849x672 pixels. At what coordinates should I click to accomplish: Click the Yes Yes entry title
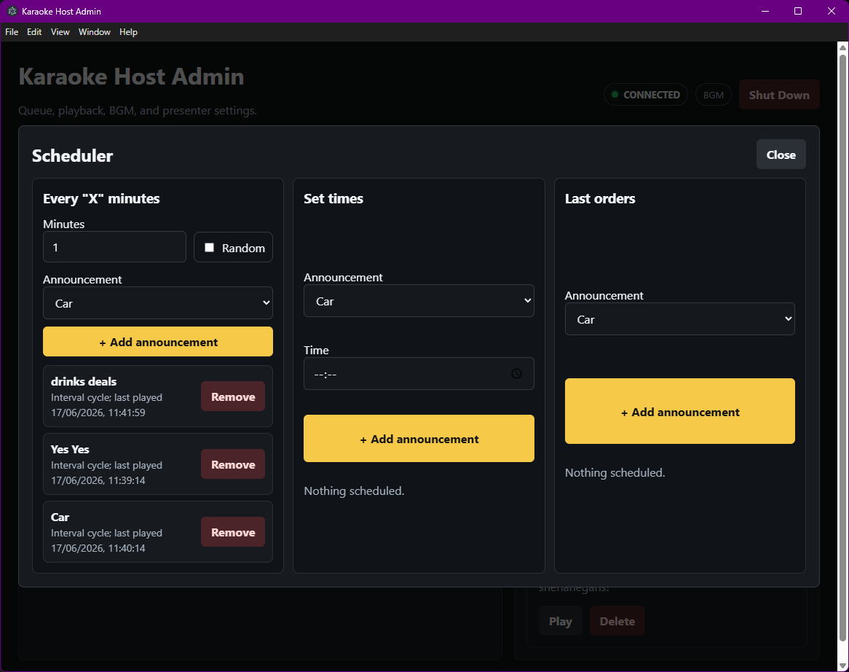(70, 449)
